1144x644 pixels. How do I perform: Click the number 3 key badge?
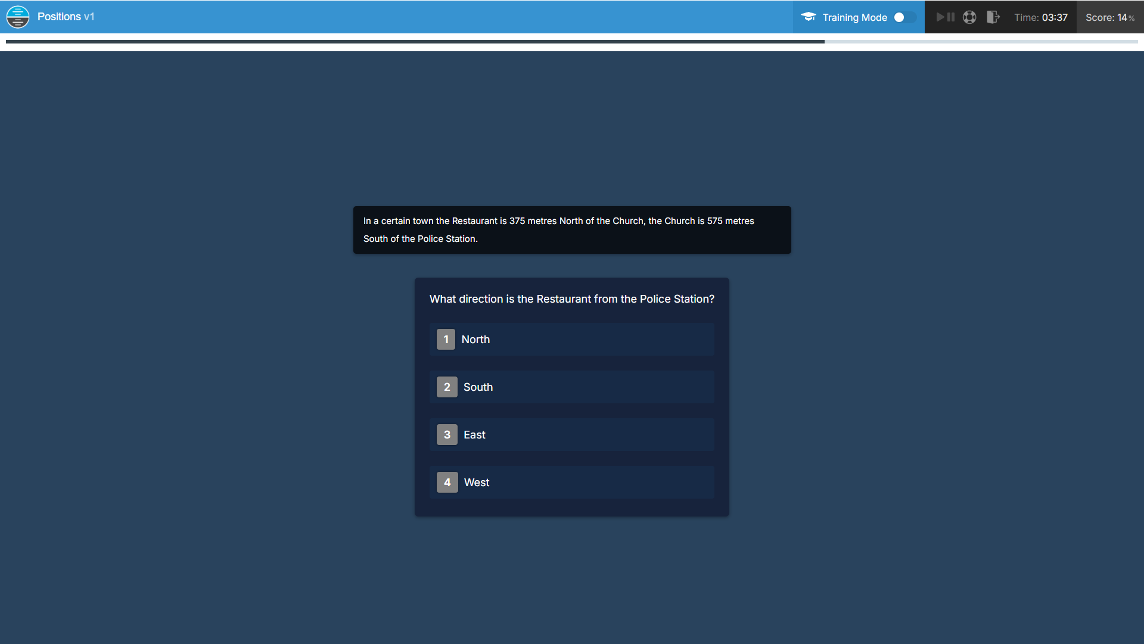447,435
